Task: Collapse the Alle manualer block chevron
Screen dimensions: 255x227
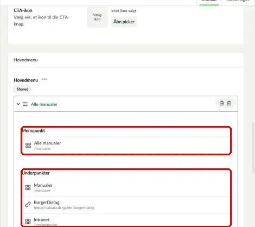Action: point(18,104)
